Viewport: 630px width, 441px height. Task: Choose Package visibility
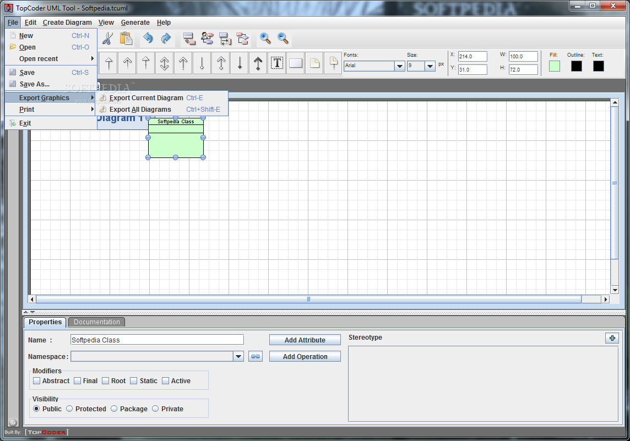click(x=114, y=409)
